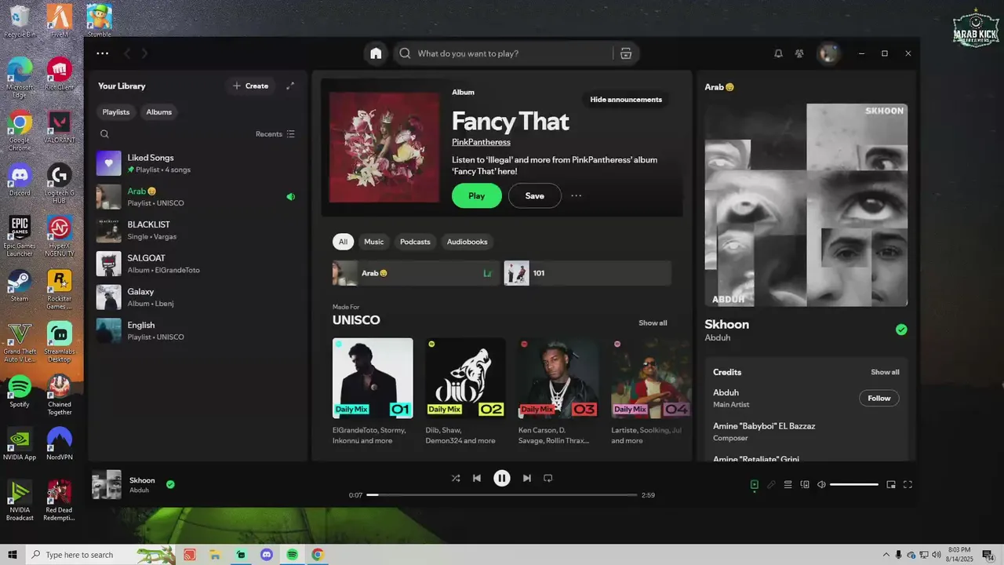
Task: Toggle saved checkmark beside Skhoon in panel
Action: [x=901, y=330]
